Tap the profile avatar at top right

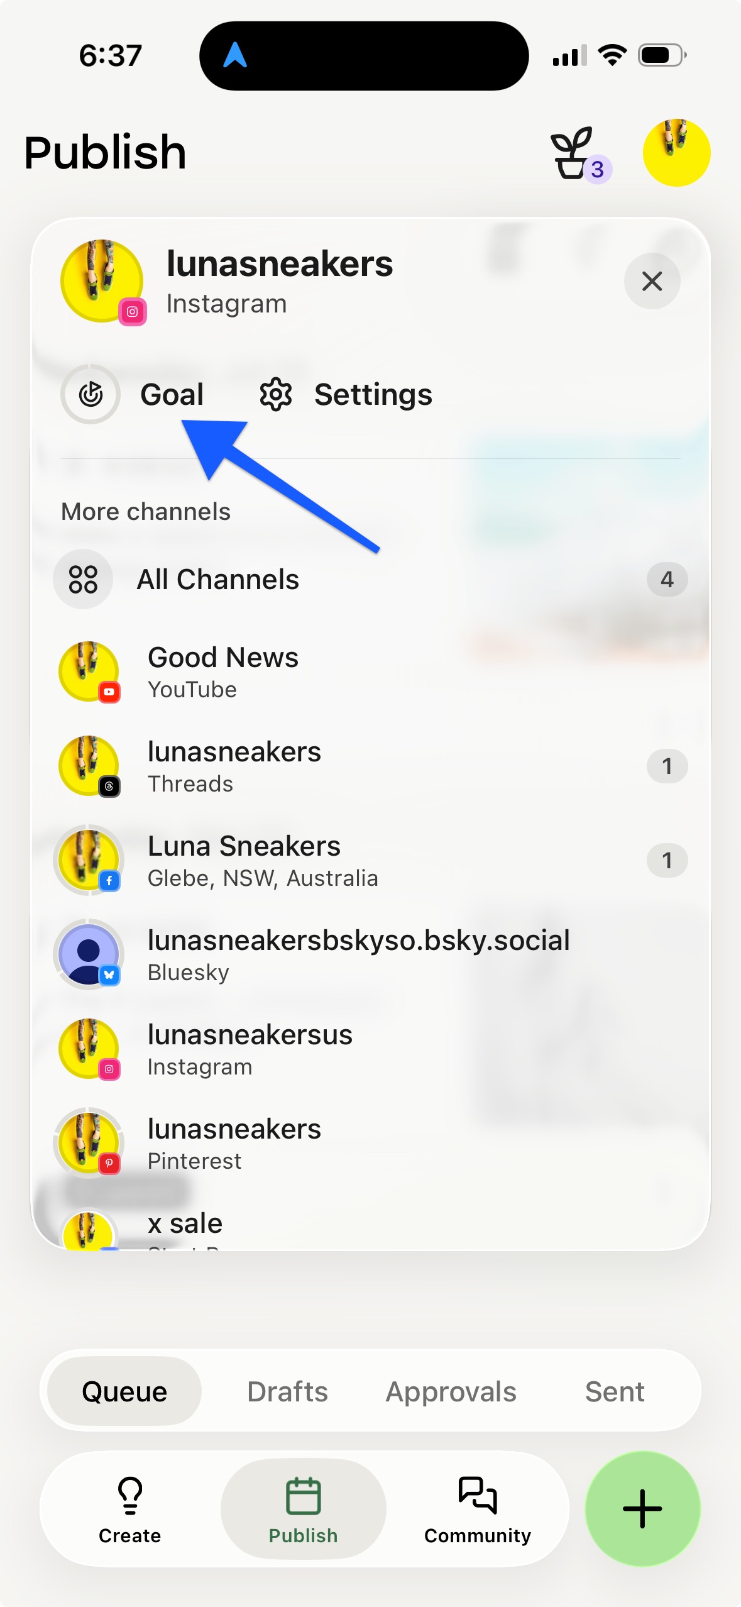[x=676, y=153]
